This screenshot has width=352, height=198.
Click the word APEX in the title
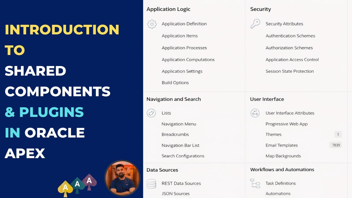click(x=25, y=153)
